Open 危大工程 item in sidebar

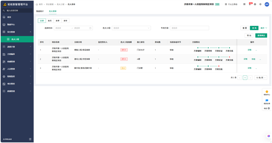(15, 39)
